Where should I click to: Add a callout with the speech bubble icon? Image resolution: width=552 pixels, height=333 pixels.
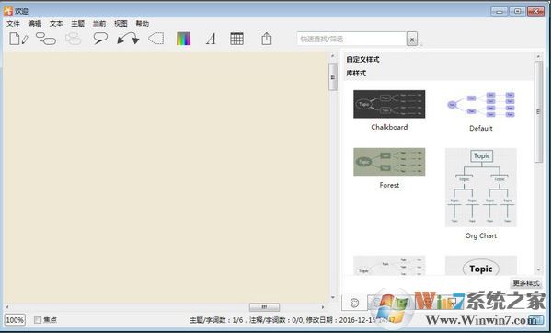click(100, 39)
